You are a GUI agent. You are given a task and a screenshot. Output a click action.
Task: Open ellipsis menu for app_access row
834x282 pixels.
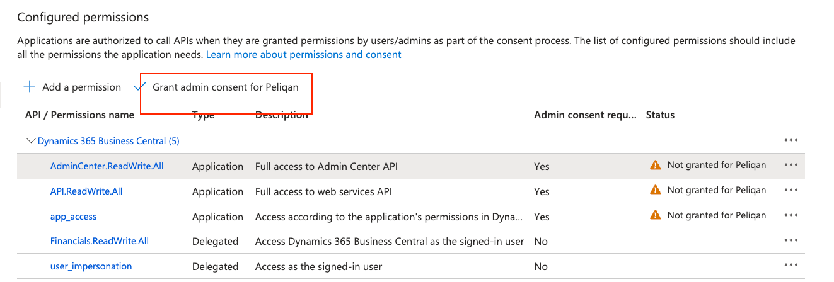pyautogui.click(x=791, y=215)
